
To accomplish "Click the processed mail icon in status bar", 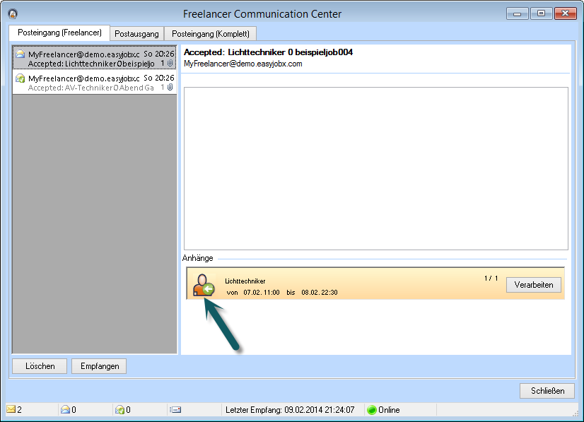I will tap(119, 410).
